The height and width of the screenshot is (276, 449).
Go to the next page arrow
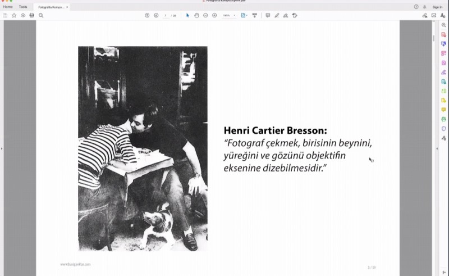[x=156, y=15]
